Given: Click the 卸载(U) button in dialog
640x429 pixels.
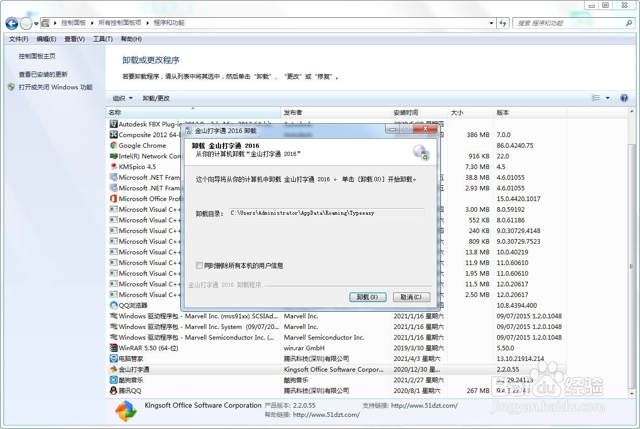Looking at the screenshot, I should 368,297.
